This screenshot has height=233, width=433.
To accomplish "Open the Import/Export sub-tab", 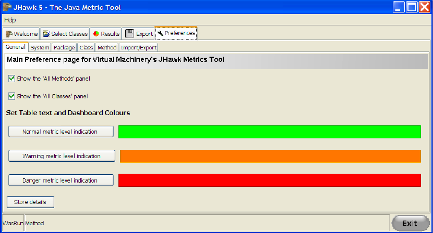I will pos(139,47).
